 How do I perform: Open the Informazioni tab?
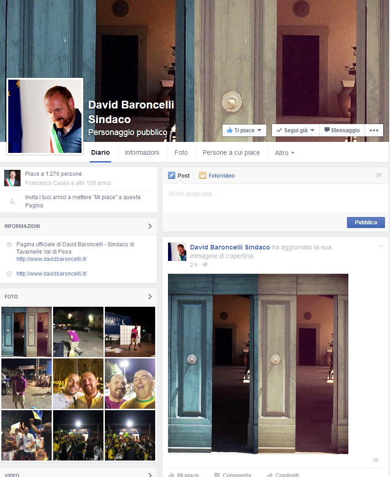pos(142,152)
